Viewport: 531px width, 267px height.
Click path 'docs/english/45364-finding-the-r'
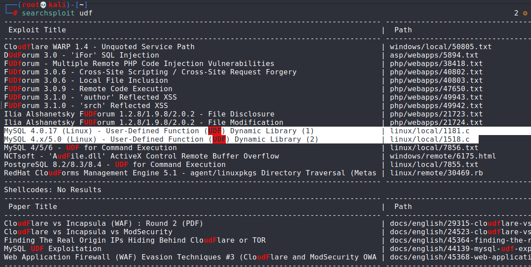pos(460,240)
